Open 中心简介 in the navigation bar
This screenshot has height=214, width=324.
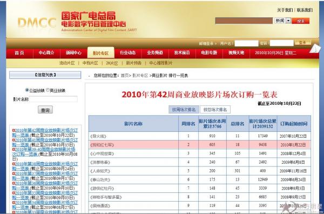tap(46, 53)
